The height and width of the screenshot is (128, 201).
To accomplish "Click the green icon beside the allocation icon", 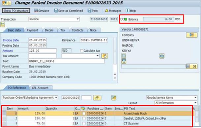I will coord(114,98).
